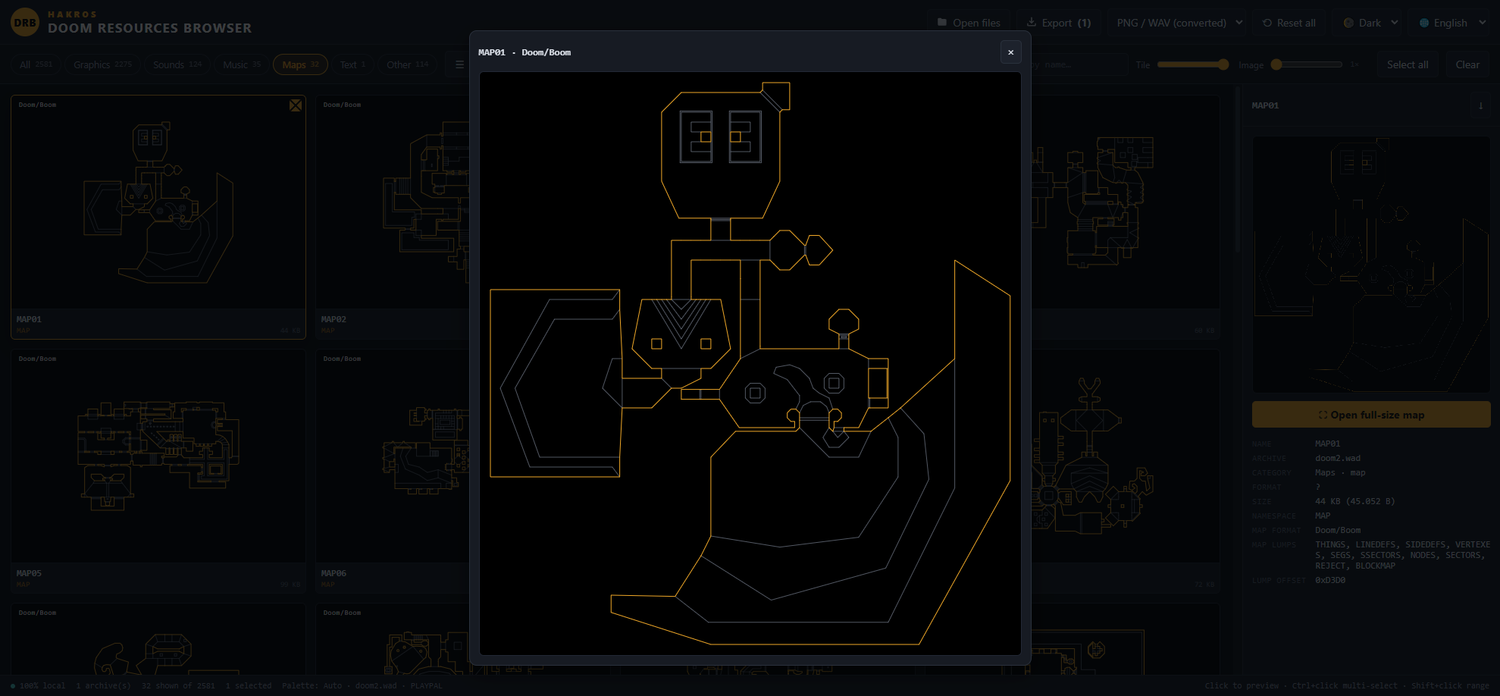
Task: Click the Open full-size map button
Action: click(x=1371, y=415)
